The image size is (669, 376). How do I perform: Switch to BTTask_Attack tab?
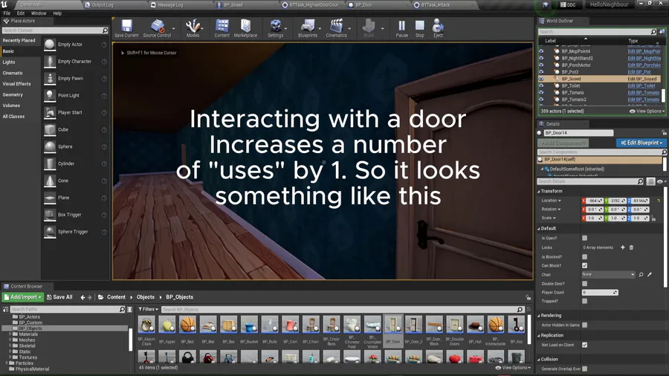coord(435,4)
